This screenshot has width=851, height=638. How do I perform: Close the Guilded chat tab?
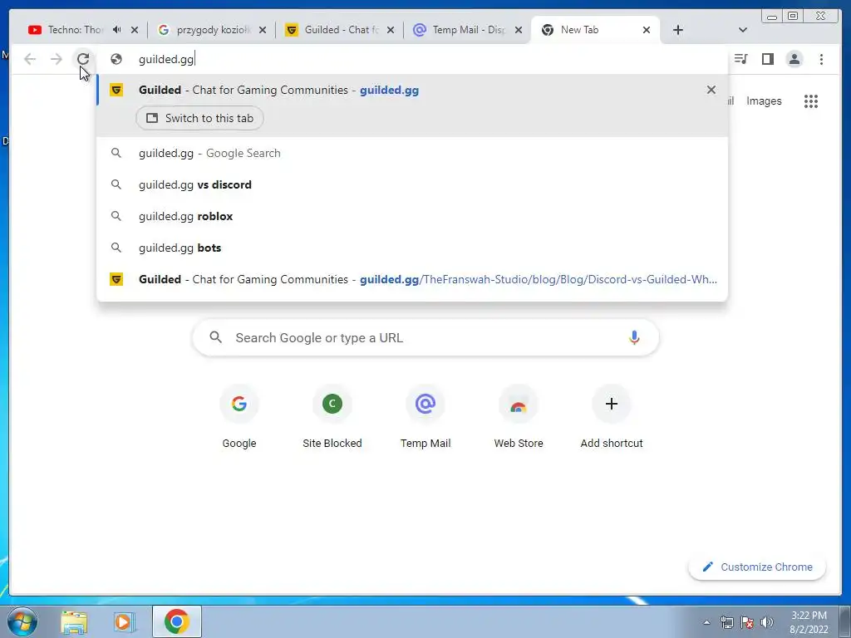pos(391,30)
